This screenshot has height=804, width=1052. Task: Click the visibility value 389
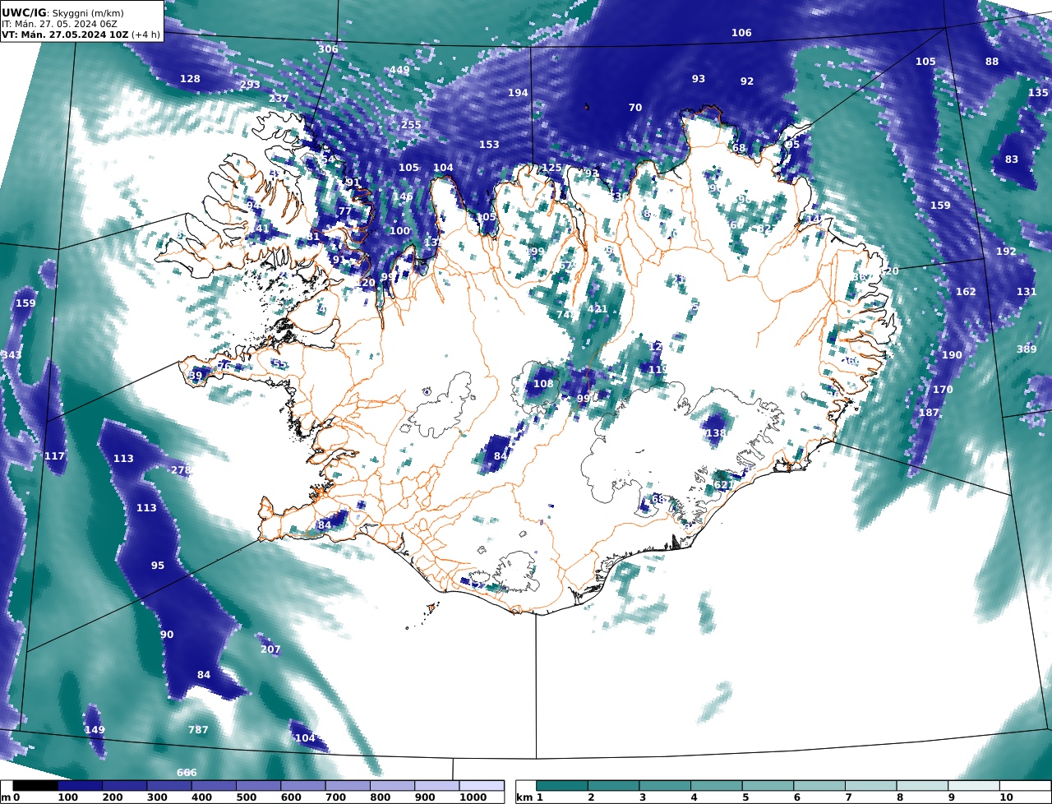(x=1027, y=349)
